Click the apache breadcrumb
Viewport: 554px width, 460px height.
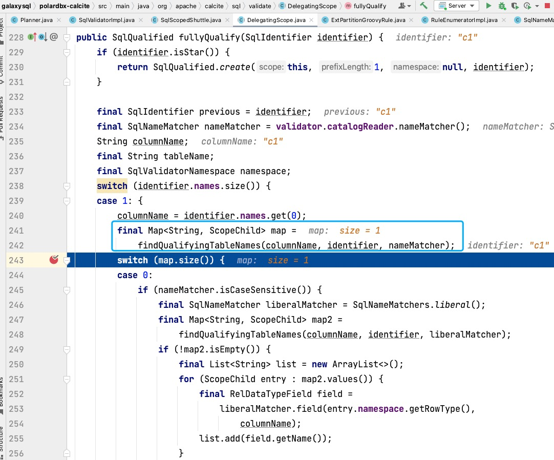click(x=186, y=6)
